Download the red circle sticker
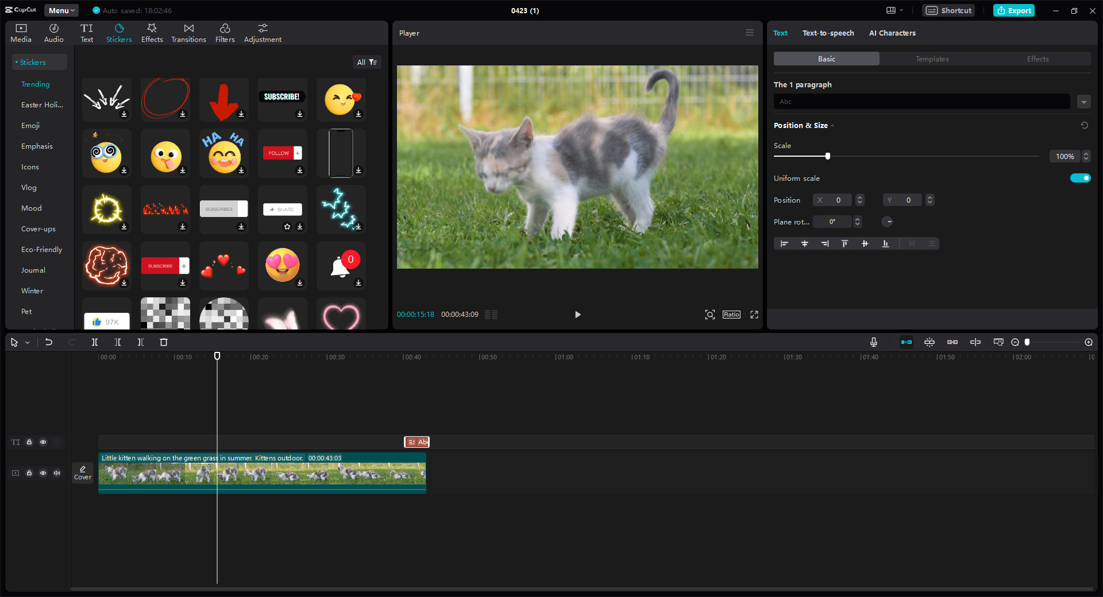The width and height of the screenshot is (1103, 597). (x=183, y=114)
